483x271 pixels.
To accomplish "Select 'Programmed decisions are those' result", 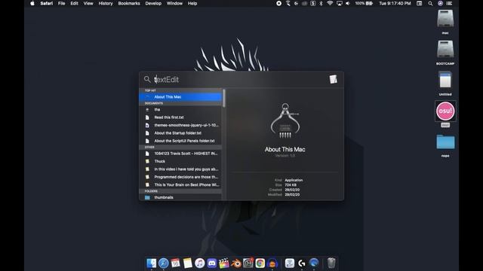I will click(x=180, y=177).
